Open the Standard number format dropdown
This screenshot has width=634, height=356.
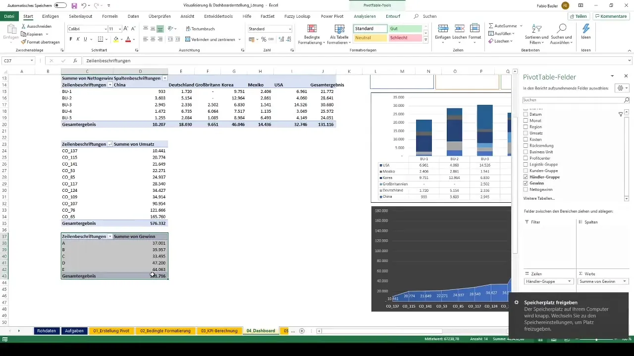[290, 29]
